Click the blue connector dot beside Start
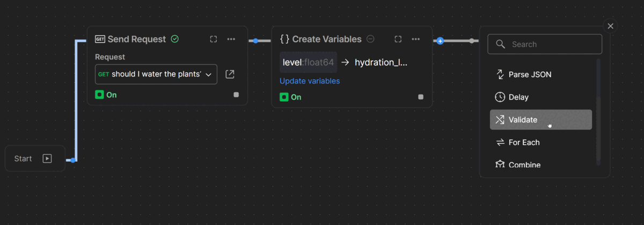Screen dimensions: 644x225 (74, 160)
